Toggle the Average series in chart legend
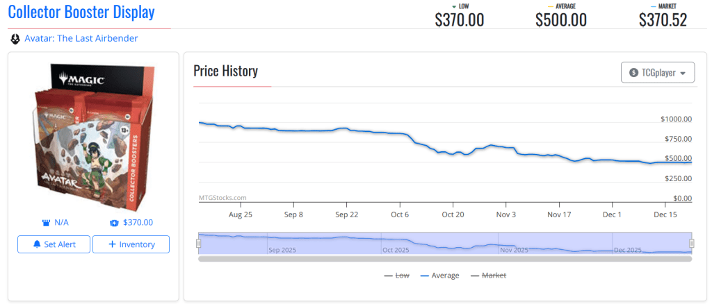 [439, 276]
